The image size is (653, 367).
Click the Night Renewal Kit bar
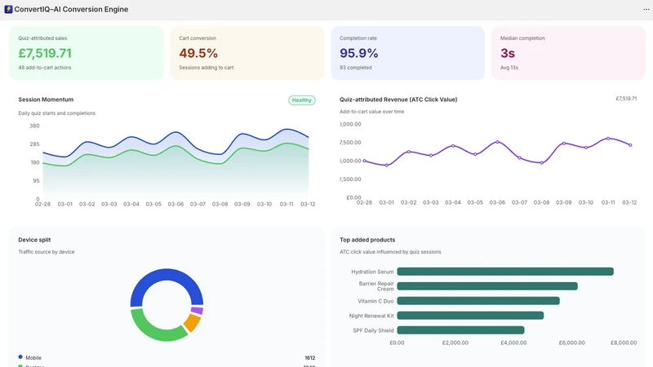[470, 316]
